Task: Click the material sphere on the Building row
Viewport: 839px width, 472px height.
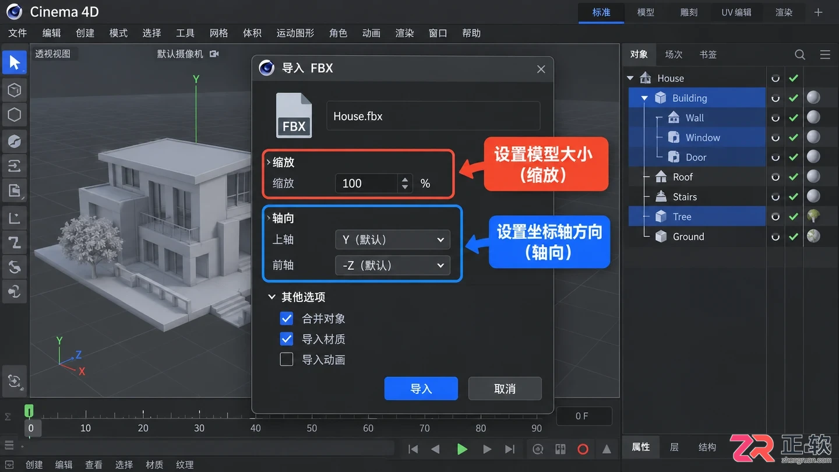Action: (813, 97)
